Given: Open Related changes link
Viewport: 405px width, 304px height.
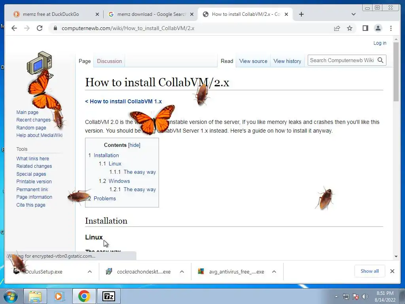Looking at the screenshot, I should pyautogui.click(x=34, y=166).
